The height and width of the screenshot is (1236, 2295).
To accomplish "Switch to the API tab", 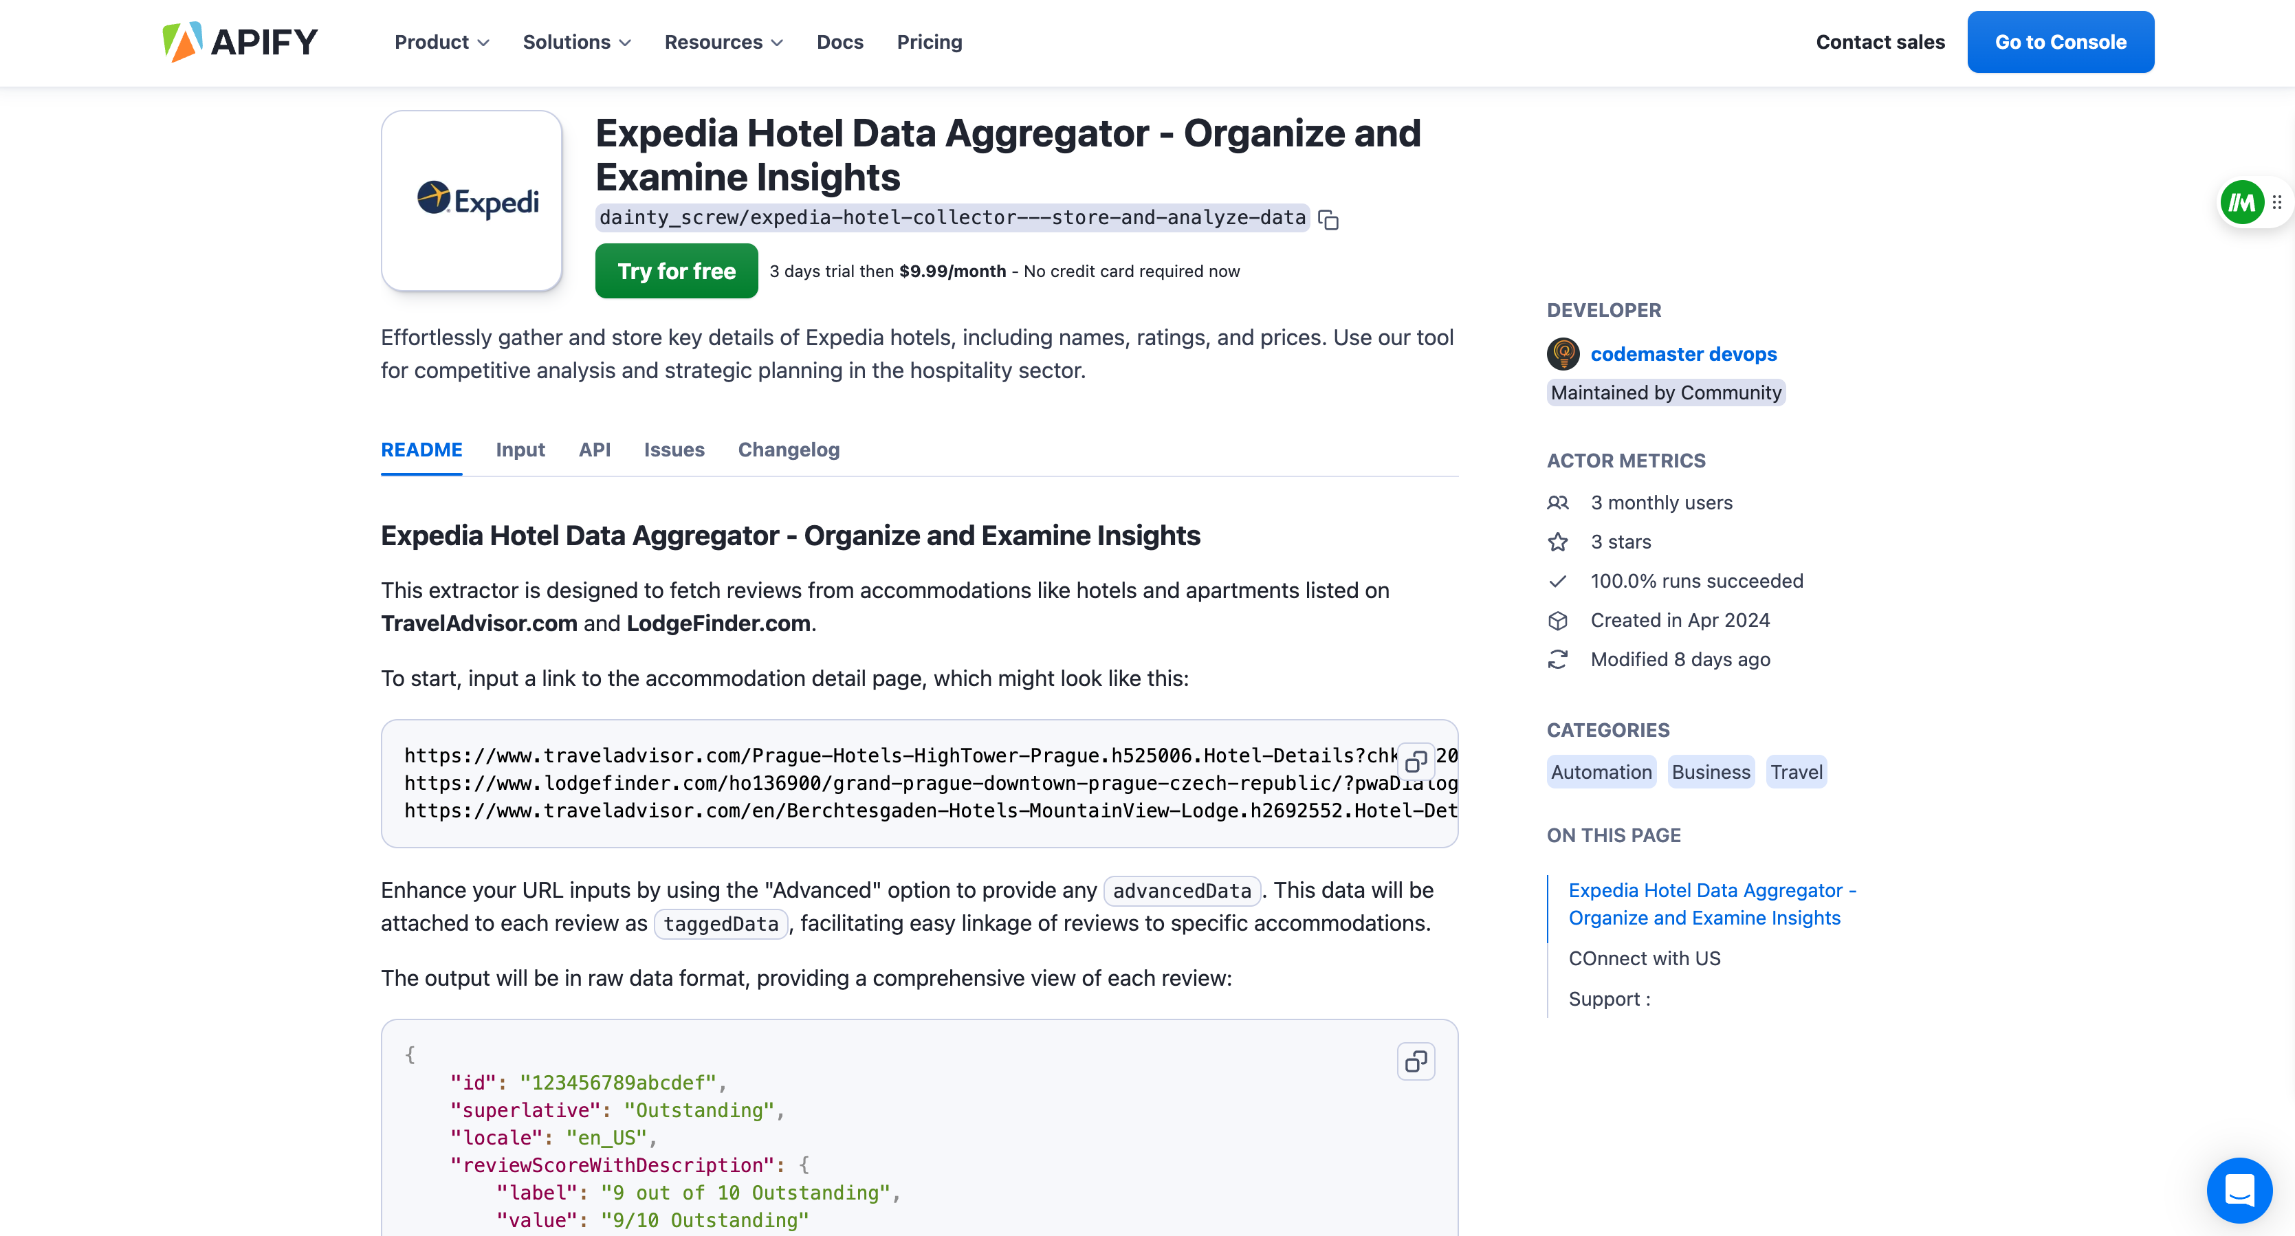I will [x=594, y=450].
